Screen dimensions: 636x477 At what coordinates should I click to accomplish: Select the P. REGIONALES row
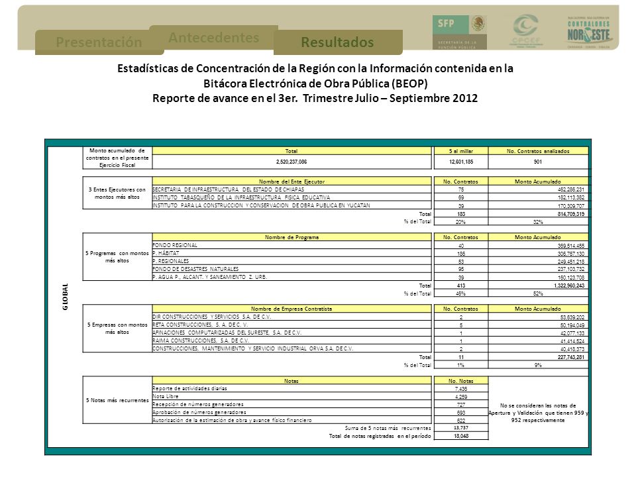pos(291,261)
